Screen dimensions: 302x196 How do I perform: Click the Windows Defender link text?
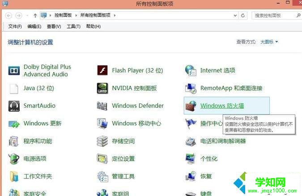click(138, 106)
